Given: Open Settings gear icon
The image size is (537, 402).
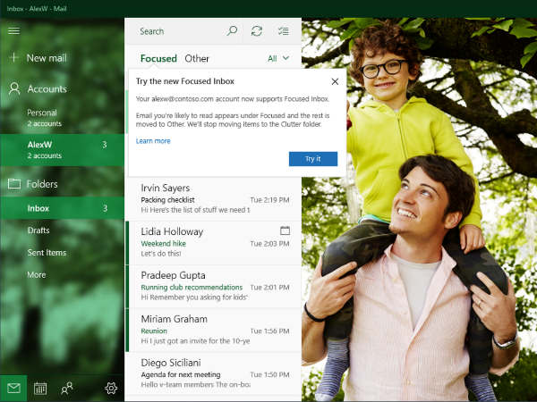Looking at the screenshot, I should click(x=111, y=389).
